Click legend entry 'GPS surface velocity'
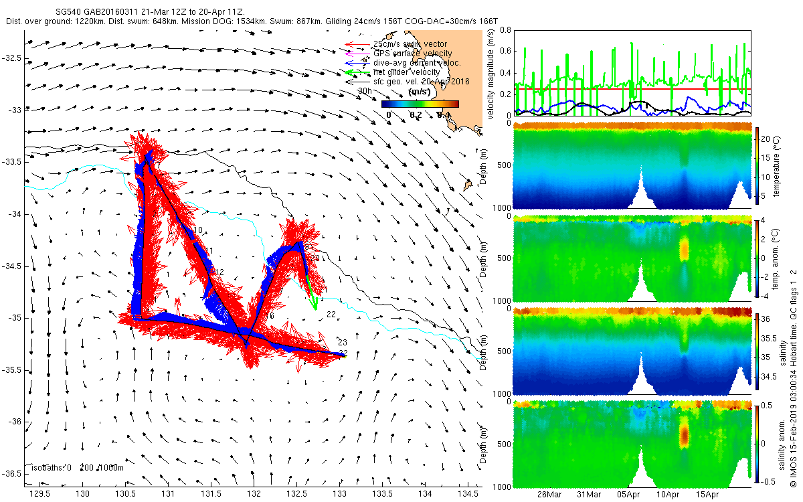Viewport: 803px width, 502px height. [x=412, y=54]
